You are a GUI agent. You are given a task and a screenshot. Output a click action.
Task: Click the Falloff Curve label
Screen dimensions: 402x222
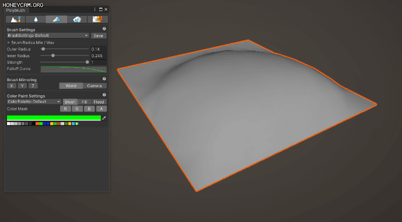coord(19,69)
